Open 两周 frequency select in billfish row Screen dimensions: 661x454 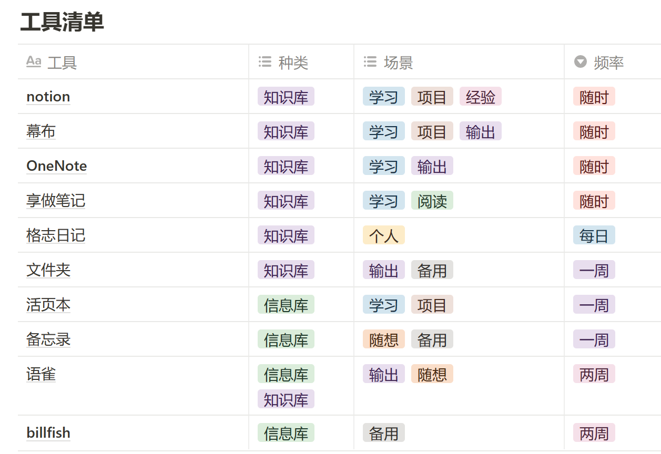[594, 433]
